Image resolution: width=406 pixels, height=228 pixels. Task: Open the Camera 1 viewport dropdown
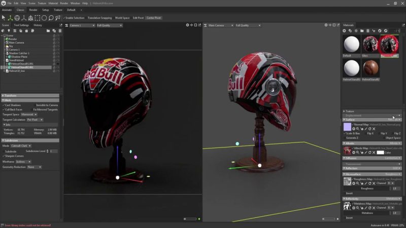tap(81, 25)
